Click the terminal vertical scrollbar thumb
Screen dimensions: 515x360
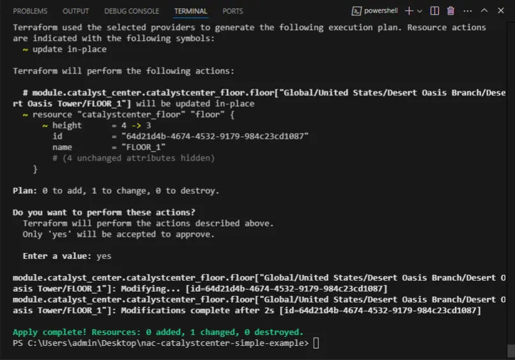coord(511,350)
